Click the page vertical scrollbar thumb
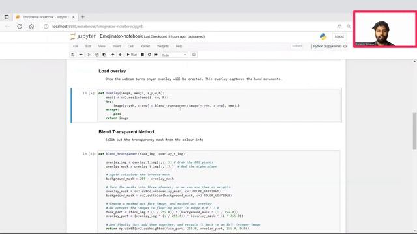 (x=414, y=131)
